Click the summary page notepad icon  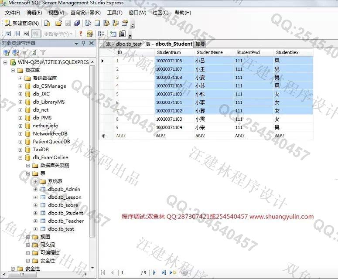pyautogui.click(x=97, y=23)
